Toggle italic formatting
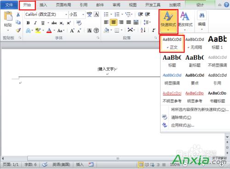The width and height of the screenshot is (230, 169). pyautogui.click(x=35, y=23)
